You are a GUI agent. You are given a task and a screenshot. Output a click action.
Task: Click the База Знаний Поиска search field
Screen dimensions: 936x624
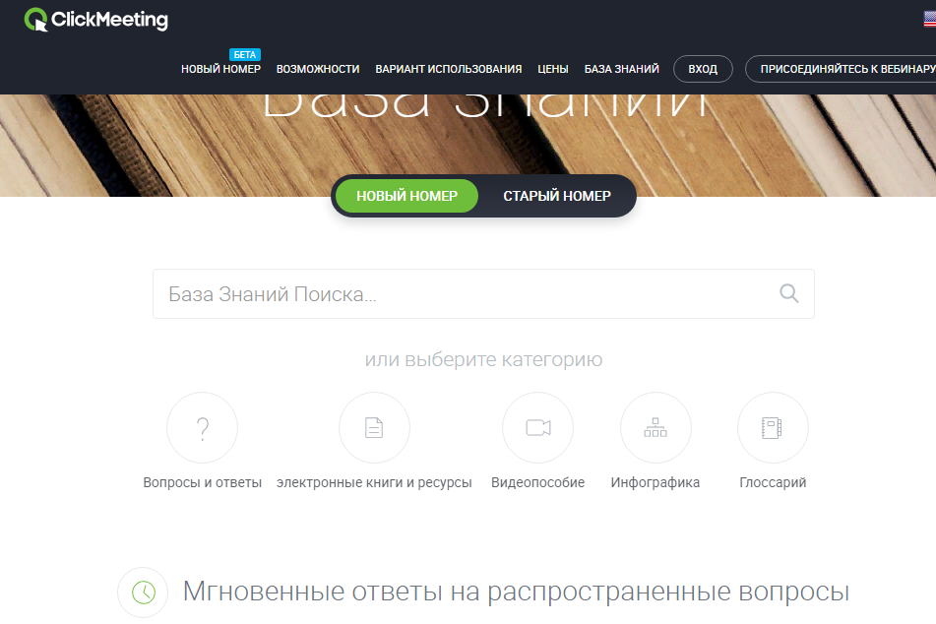(463, 293)
